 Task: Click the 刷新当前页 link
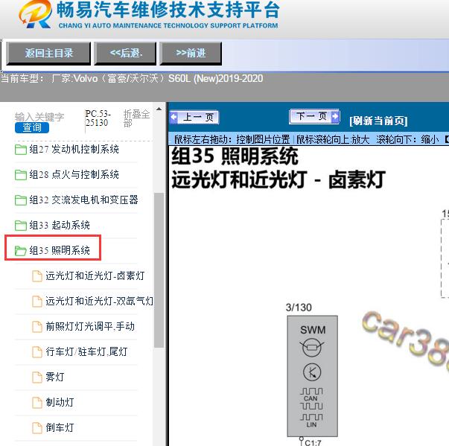(378, 121)
